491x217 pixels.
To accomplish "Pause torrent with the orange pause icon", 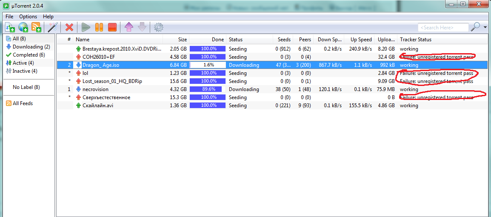I will [99, 27].
